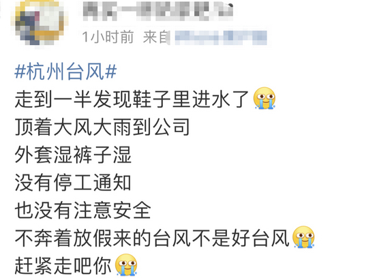The height and width of the screenshot is (278, 375).
Task: Select the line 没有停工通知
Action: (73, 183)
